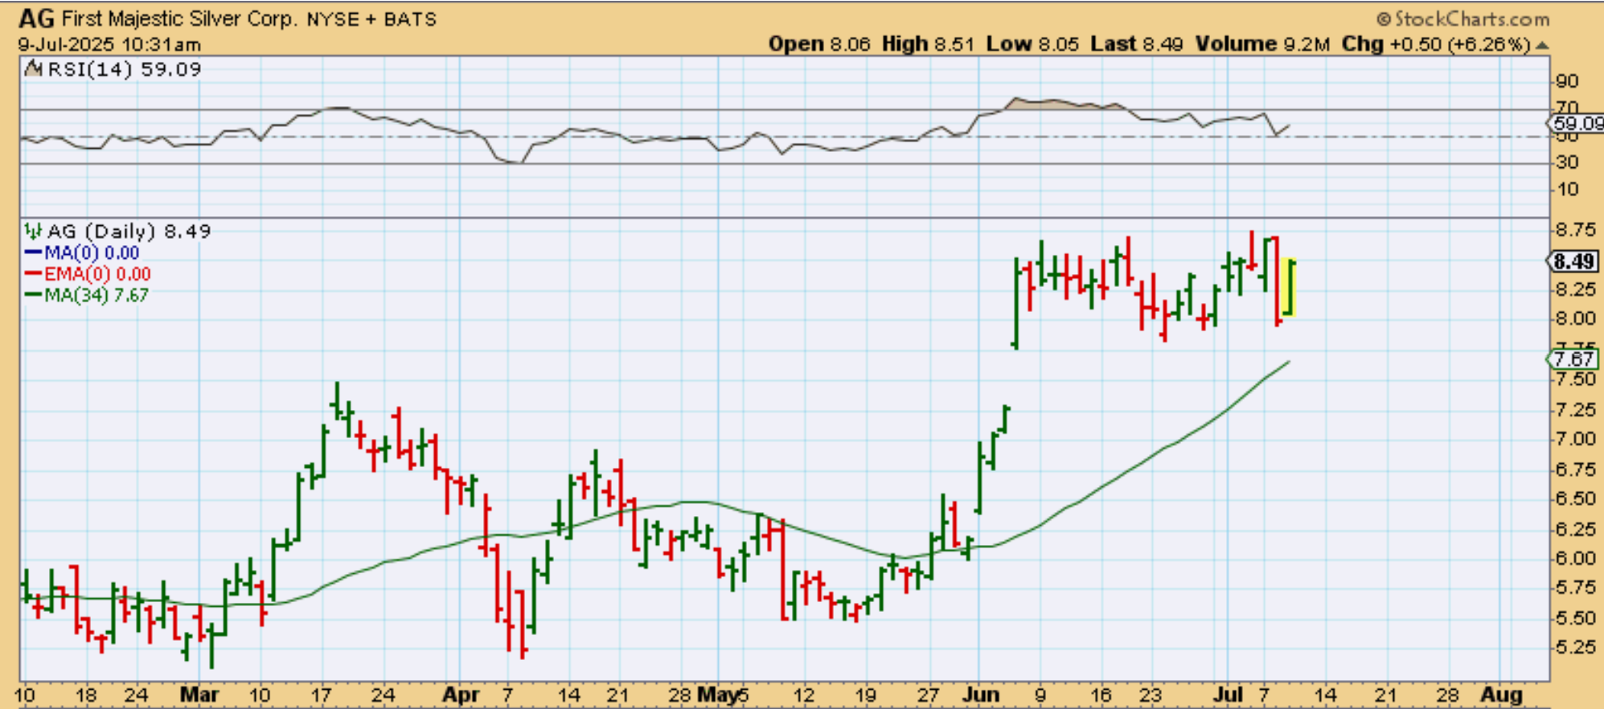Click the May month label on the date axis
The image size is (1604, 709).
point(717,695)
